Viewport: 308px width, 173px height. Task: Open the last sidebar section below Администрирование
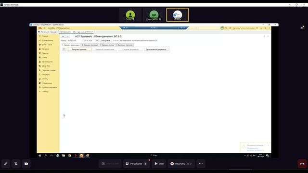click(x=45, y=92)
